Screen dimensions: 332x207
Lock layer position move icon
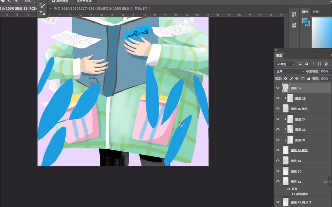pyautogui.click(x=297, y=78)
